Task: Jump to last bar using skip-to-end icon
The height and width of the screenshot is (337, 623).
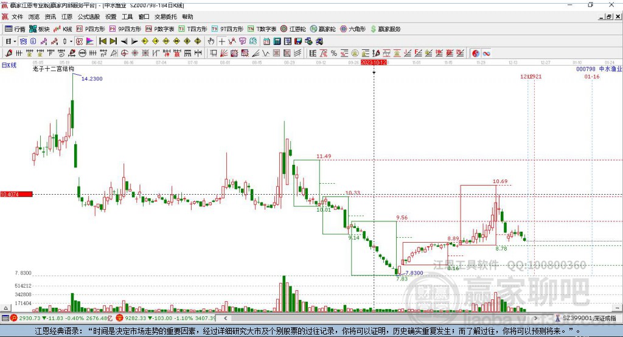Action: click(113, 41)
